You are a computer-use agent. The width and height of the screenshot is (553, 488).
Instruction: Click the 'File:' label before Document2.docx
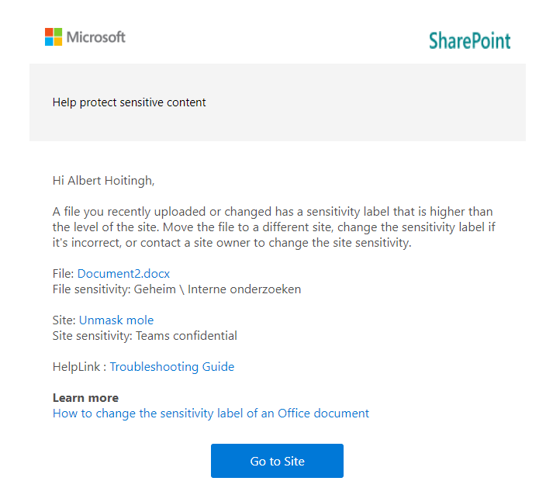pos(63,273)
